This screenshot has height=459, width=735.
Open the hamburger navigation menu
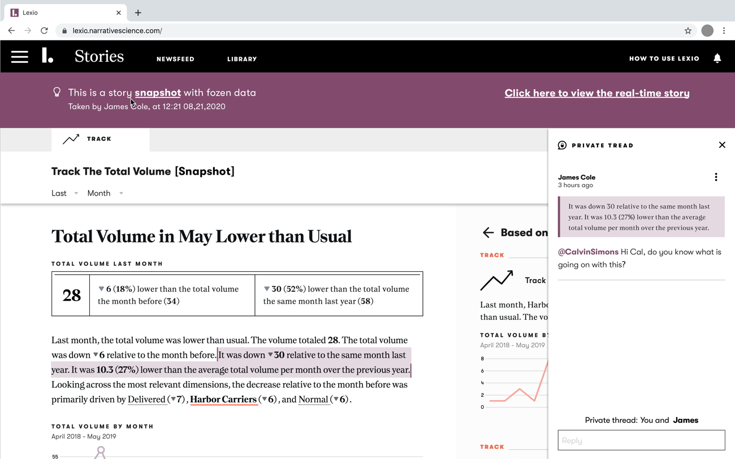[20, 57]
